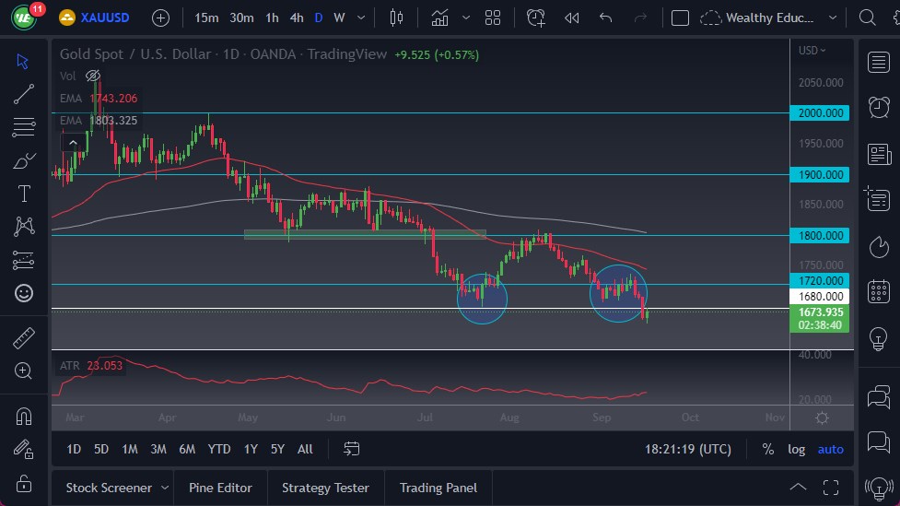900x506 pixels.
Task: Click the XAUUSD symbol search field
Action: point(101,18)
